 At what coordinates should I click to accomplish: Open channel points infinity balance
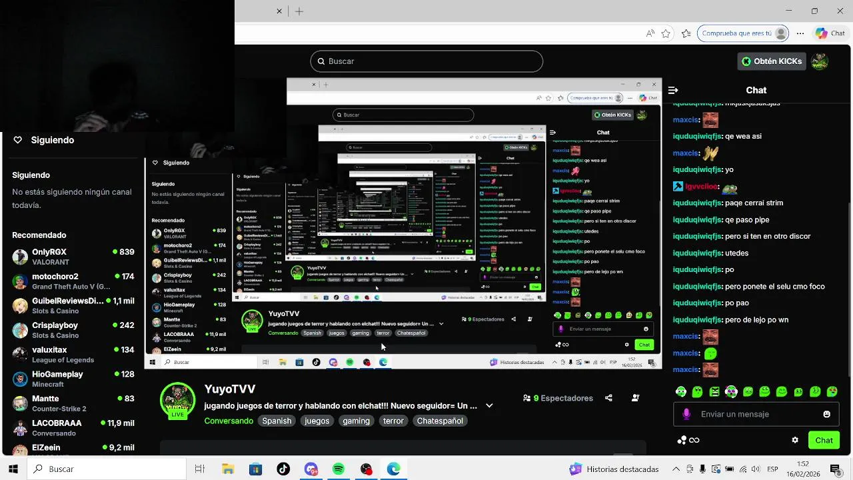click(688, 440)
